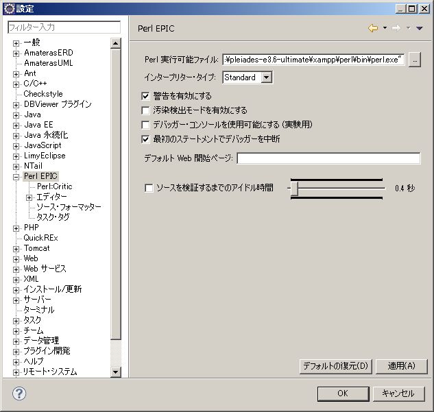Select AmaterasUML in the tree
Screen dimensions: 434x412
[49, 63]
